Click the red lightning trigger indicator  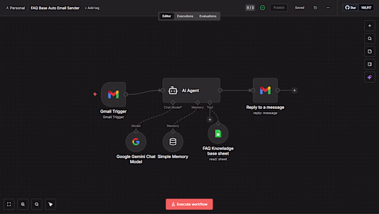click(95, 94)
